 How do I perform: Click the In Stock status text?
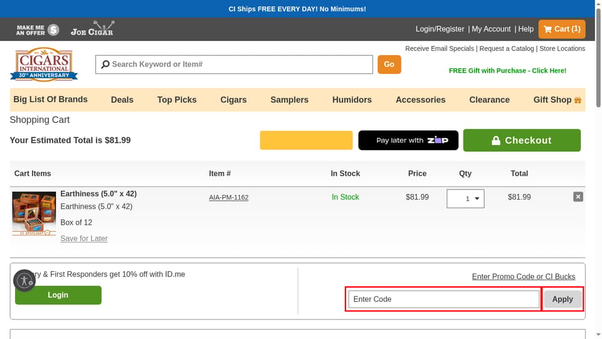[345, 197]
